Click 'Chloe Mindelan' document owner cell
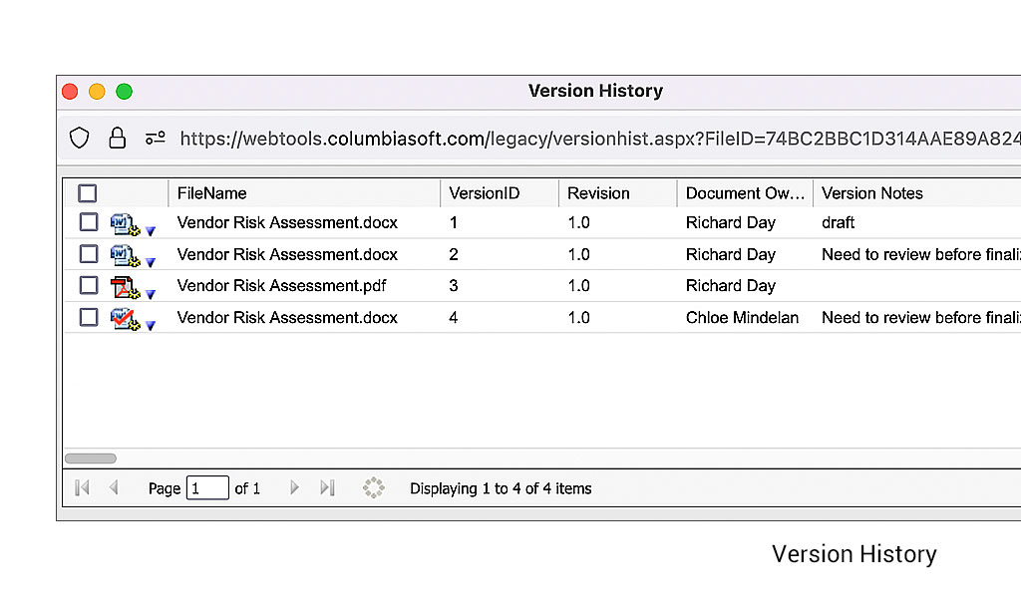Image resolution: width=1021 pixels, height=612 pixels. point(742,318)
